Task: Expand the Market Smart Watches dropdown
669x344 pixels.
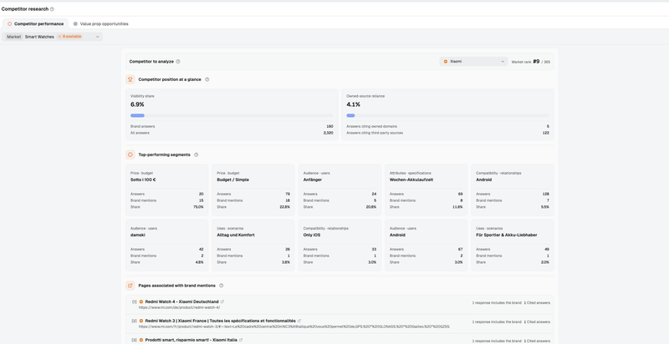Action: coord(53,37)
